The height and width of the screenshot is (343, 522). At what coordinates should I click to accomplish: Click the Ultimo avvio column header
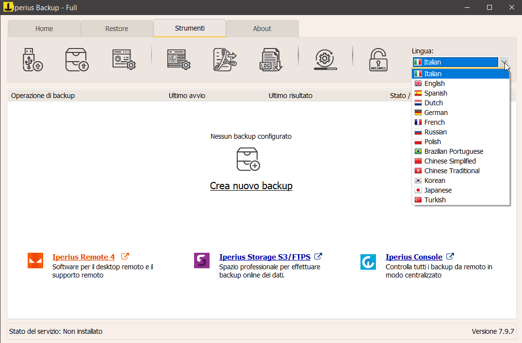point(215,96)
